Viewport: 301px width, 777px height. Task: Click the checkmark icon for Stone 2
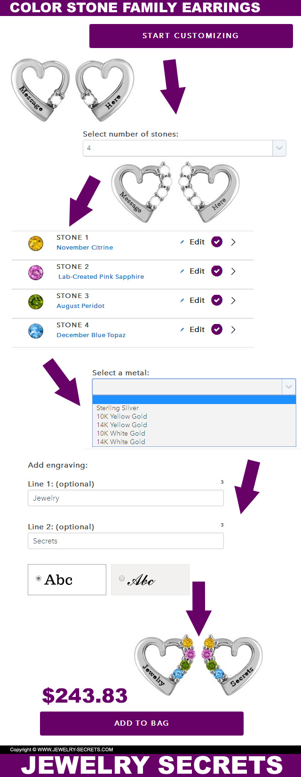(x=217, y=271)
